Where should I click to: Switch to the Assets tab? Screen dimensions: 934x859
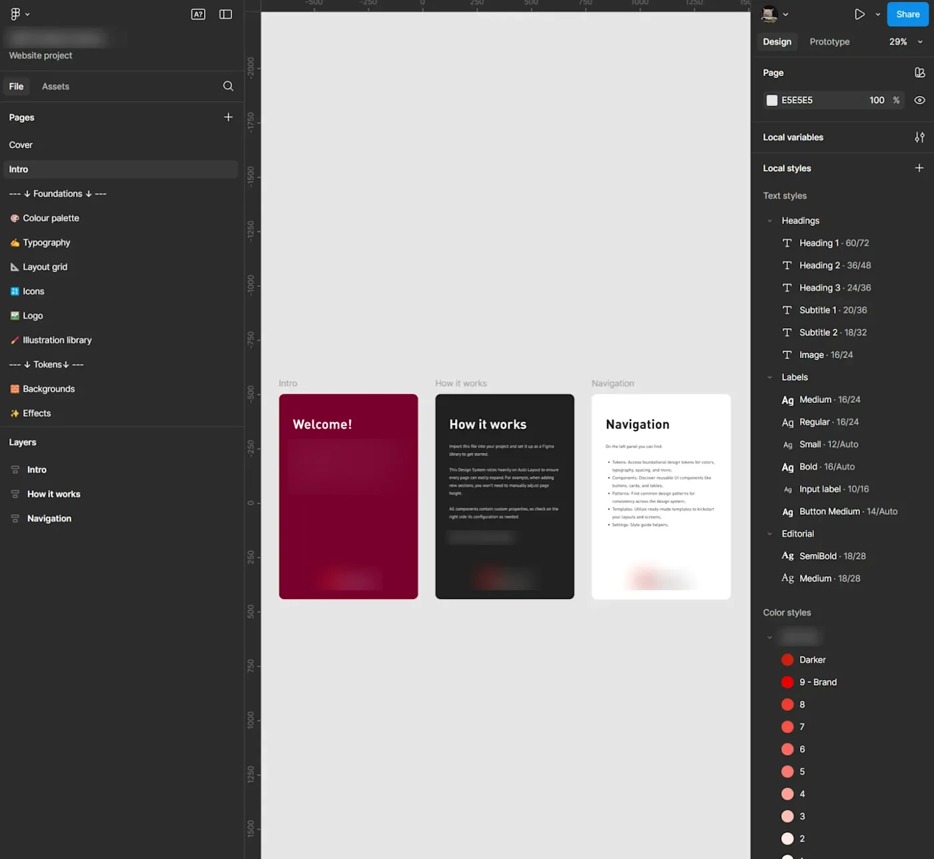coord(55,87)
